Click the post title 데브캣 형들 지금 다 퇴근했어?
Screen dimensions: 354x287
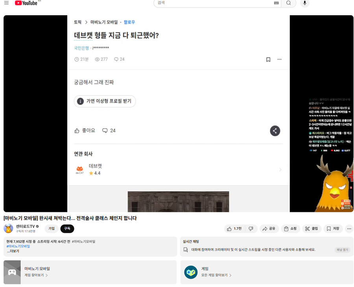(116, 35)
